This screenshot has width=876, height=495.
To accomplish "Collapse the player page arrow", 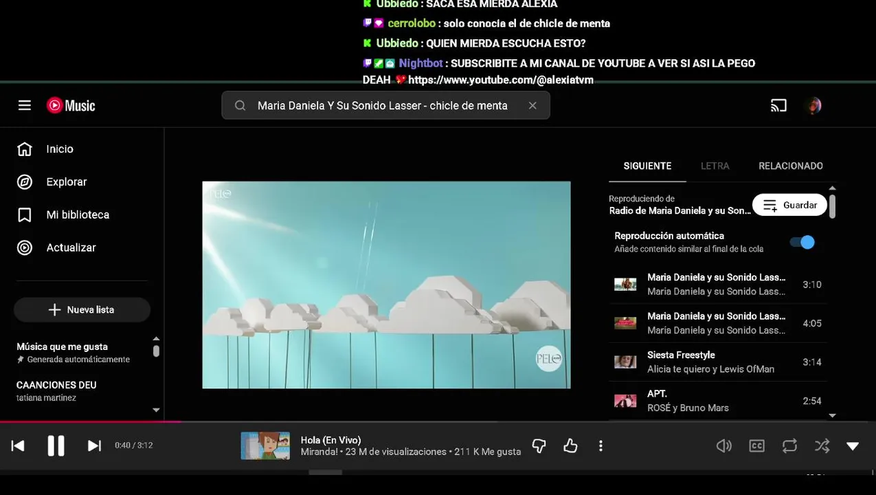I will (853, 446).
